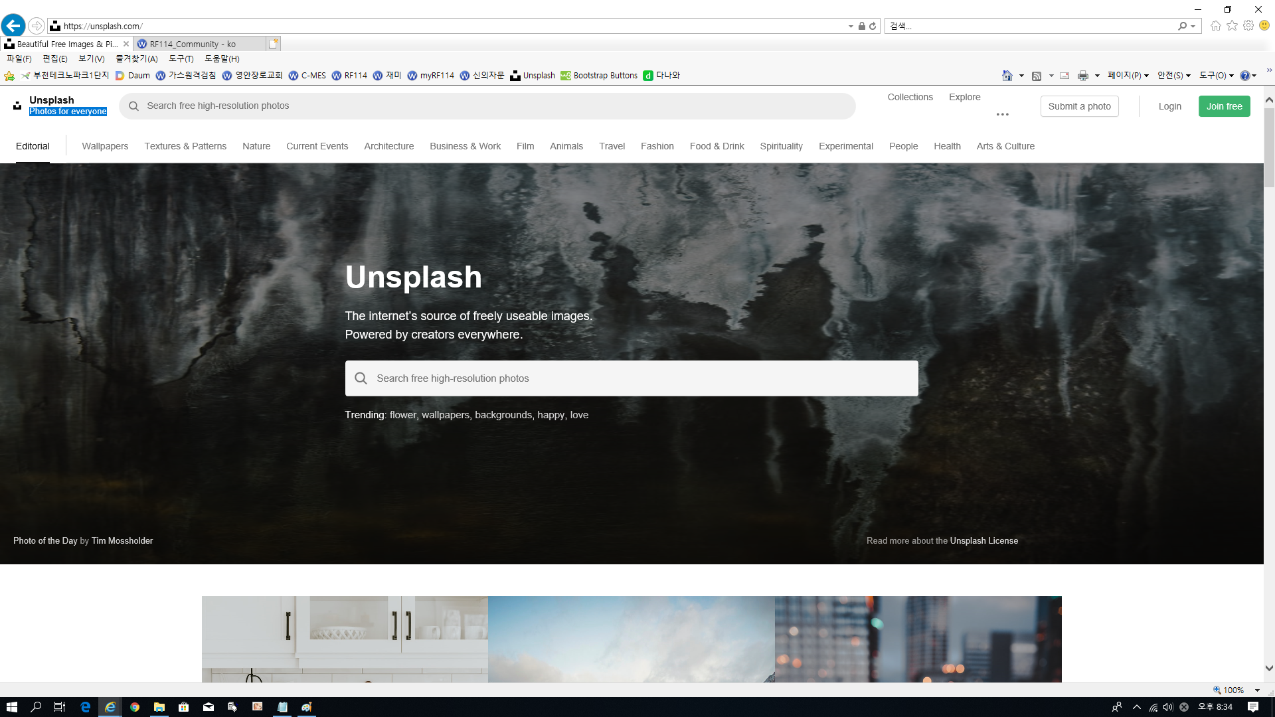Open Task View on taskbar

pos(59,707)
